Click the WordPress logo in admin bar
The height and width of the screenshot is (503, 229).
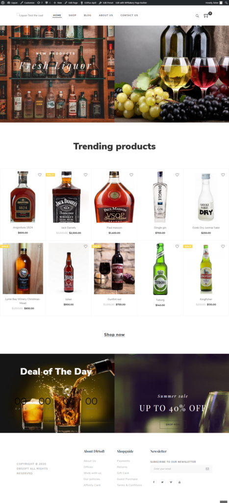[3, 2]
